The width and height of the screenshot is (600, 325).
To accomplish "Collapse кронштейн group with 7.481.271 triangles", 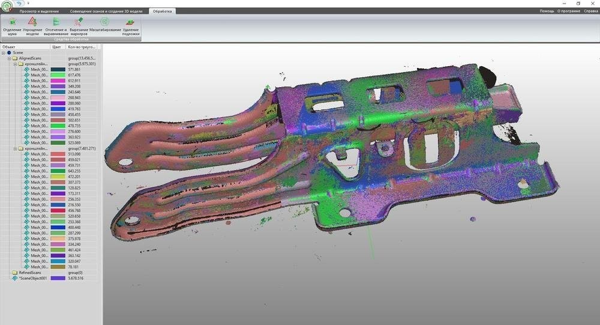I will click(x=16, y=149).
